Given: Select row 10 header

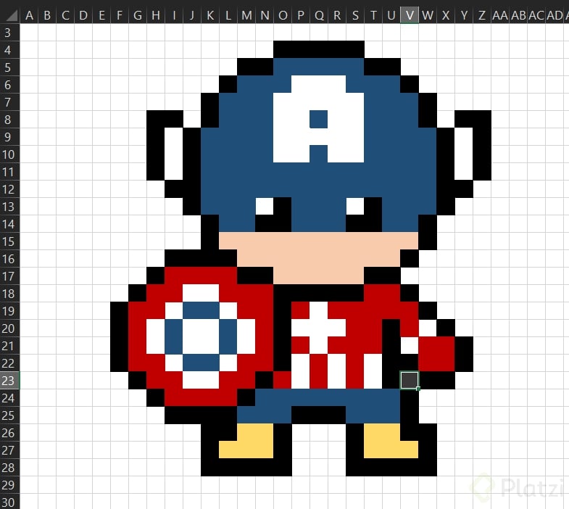Looking at the screenshot, I should [10, 154].
